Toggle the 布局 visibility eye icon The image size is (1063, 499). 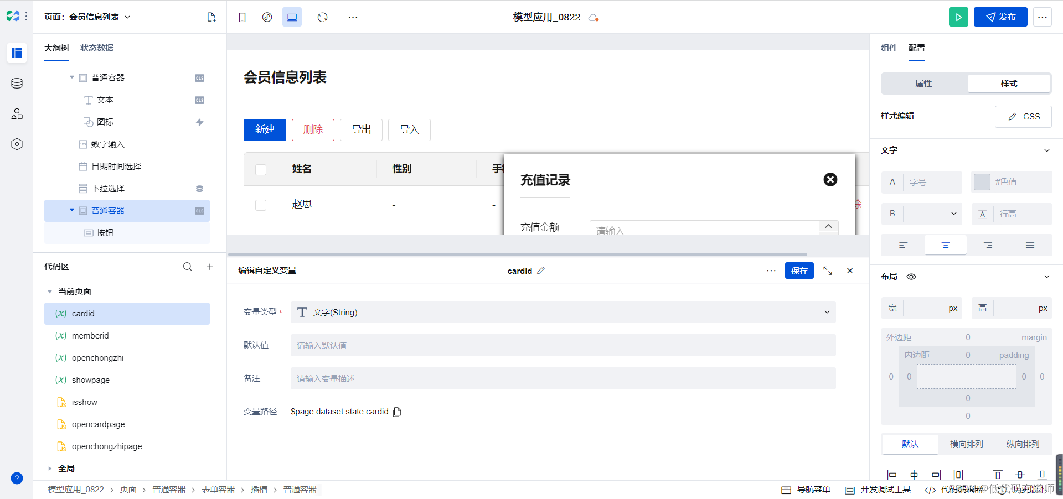click(911, 277)
